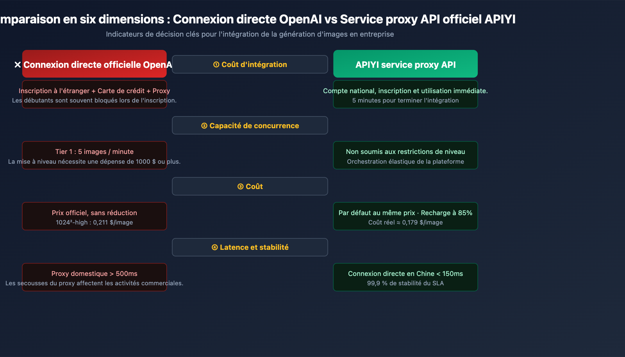This screenshot has height=357, width=625.
Task: Collapse the Latence et stabilité section
Action: point(250,247)
